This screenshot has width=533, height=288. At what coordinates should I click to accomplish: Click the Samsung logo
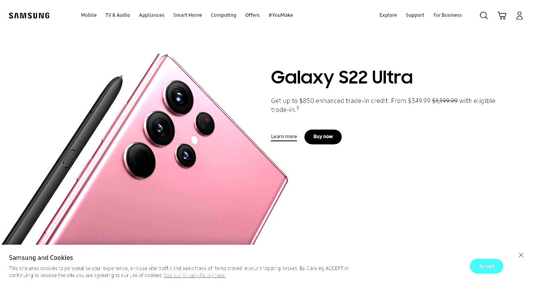(x=29, y=16)
